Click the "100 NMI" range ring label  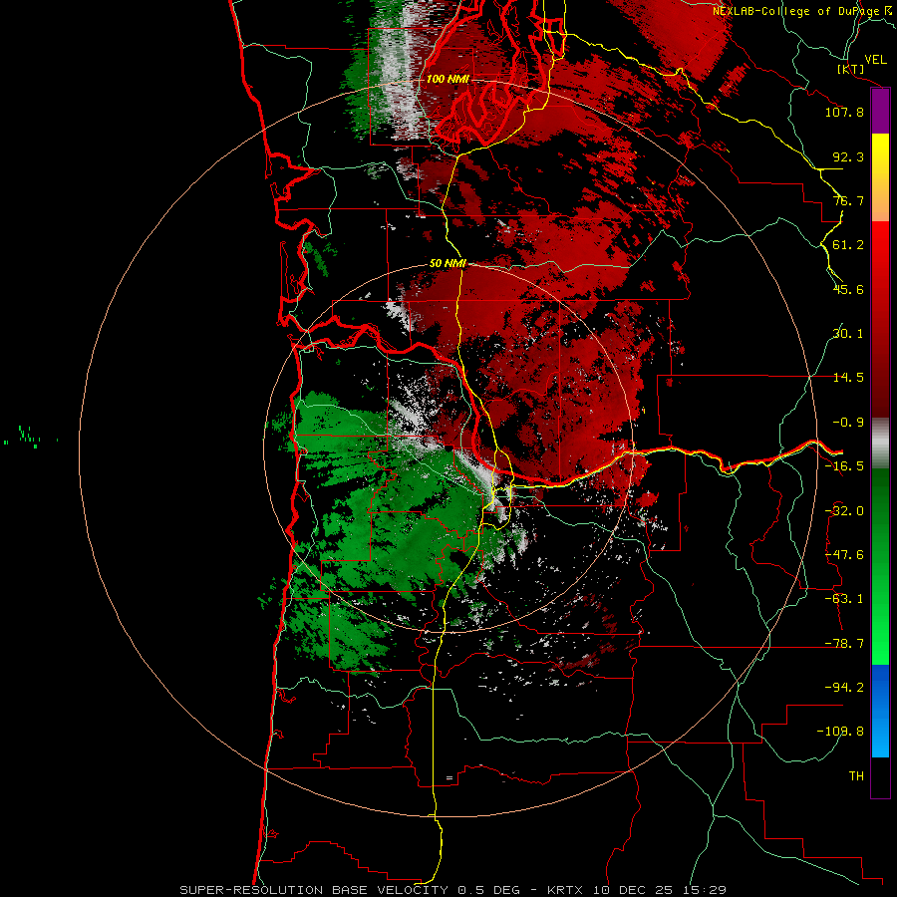[448, 79]
